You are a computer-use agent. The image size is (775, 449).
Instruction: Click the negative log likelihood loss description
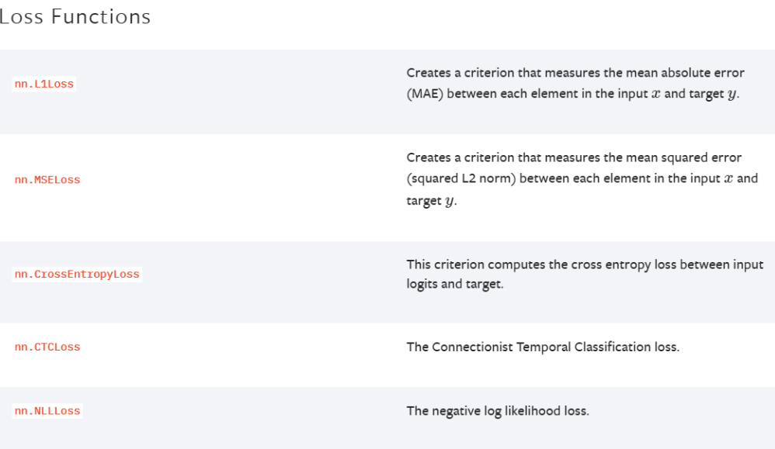click(498, 410)
